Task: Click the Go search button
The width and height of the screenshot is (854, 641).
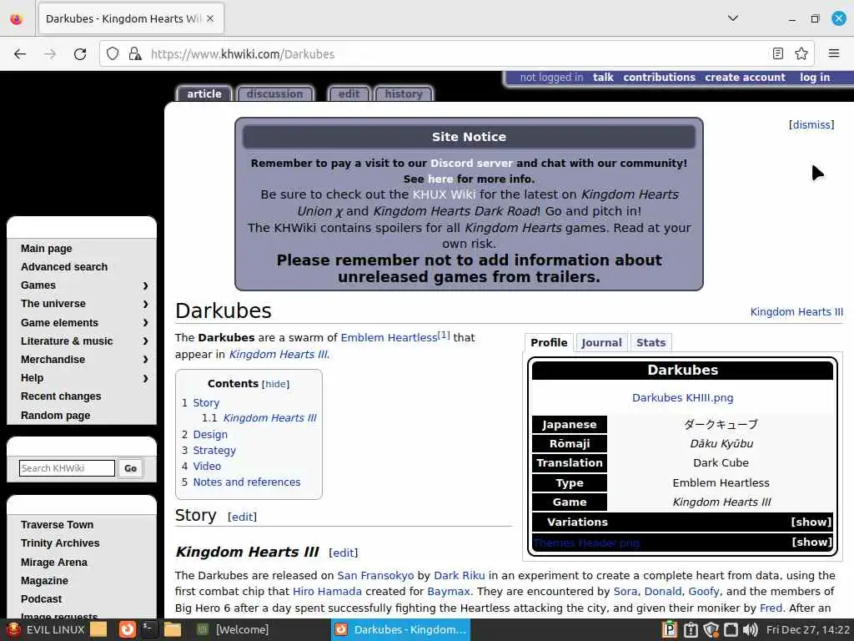Action: tap(131, 468)
